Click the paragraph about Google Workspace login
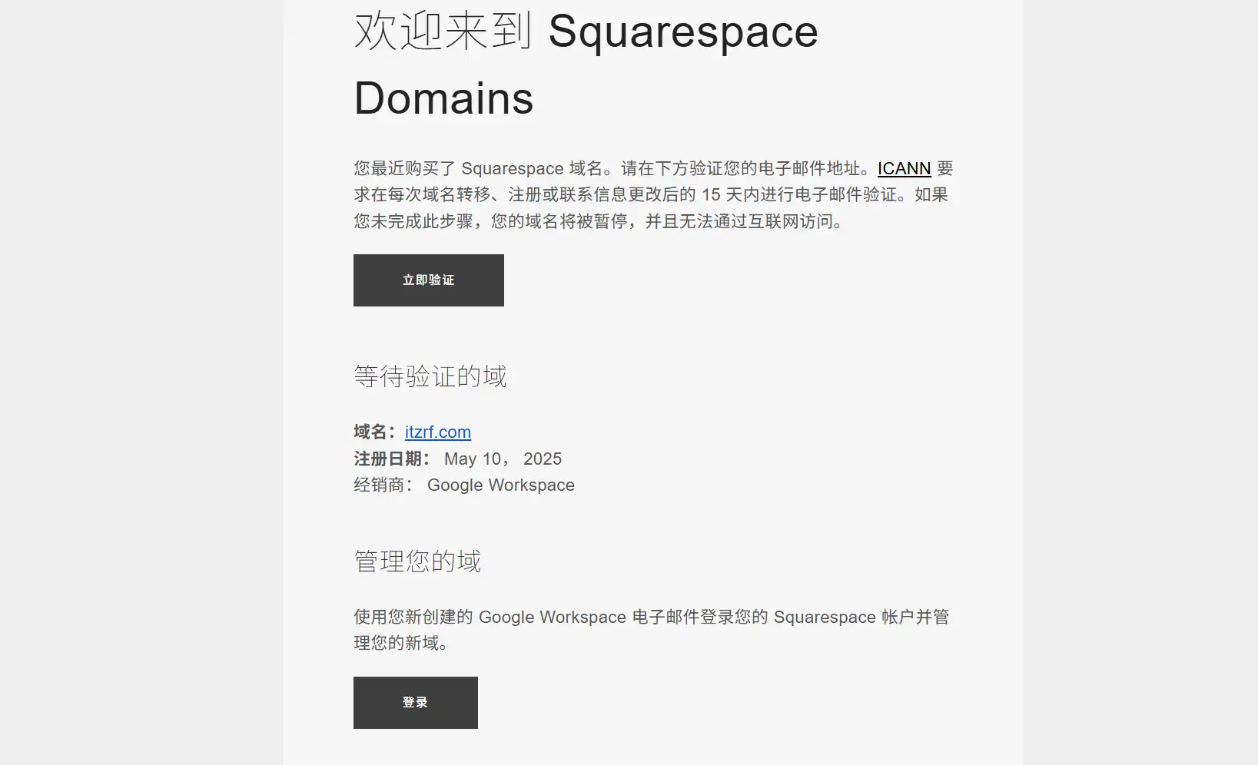 pos(652,630)
